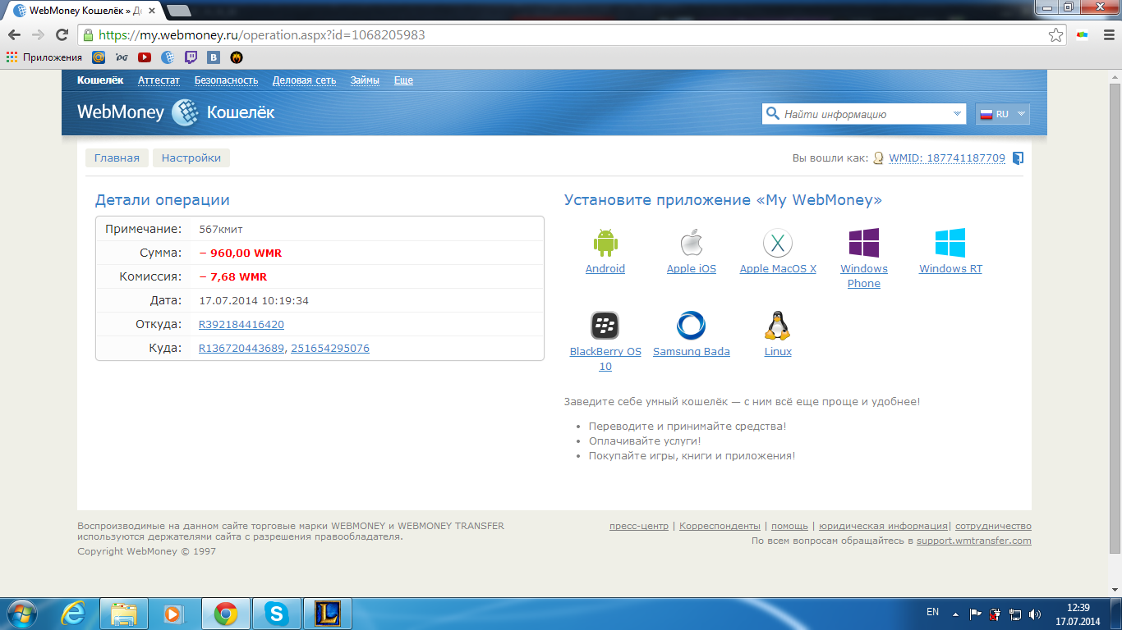Open the Корреспонденты footer link
Viewport: 1122px width, 630px height.
tap(720, 527)
